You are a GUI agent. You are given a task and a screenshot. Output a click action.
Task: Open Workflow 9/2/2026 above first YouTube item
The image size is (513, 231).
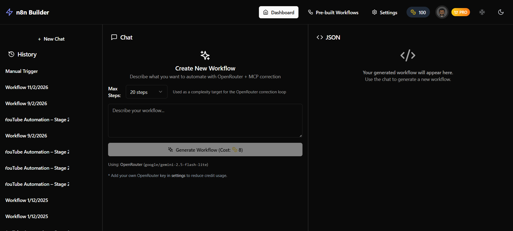(x=26, y=104)
